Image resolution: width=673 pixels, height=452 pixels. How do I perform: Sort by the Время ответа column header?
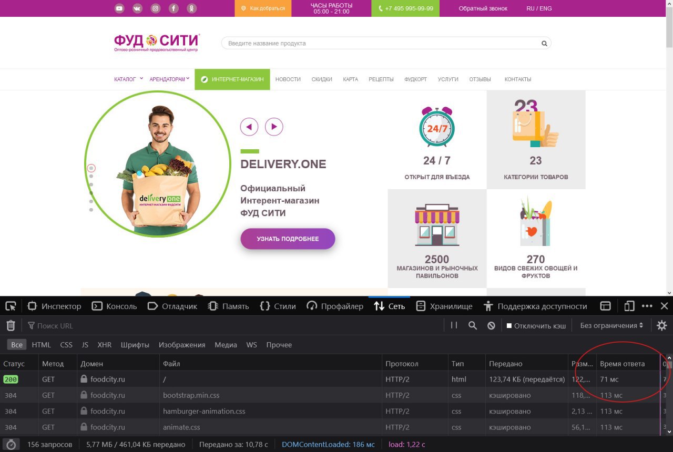tap(628, 364)
